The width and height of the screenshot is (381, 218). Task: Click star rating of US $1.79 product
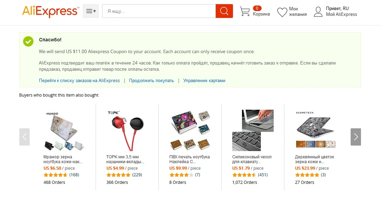(244, 175)
